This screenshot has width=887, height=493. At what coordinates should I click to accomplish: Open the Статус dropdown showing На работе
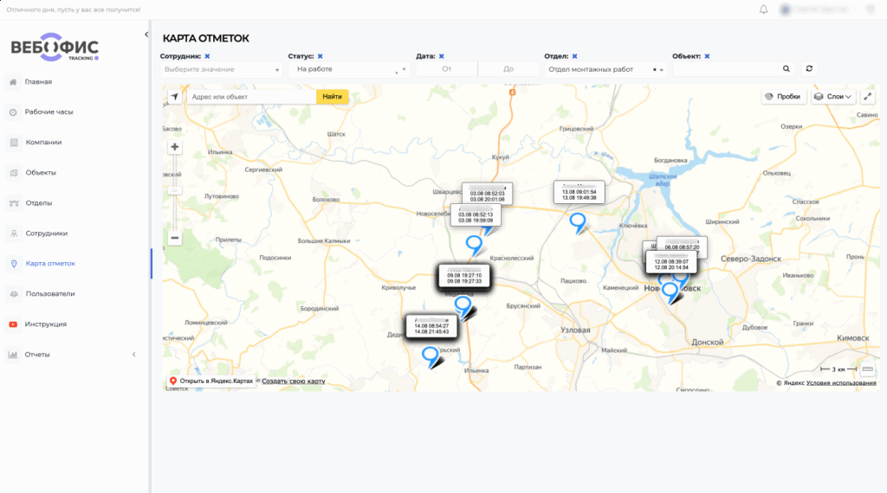pyautogui.click(x=348, y=69)
